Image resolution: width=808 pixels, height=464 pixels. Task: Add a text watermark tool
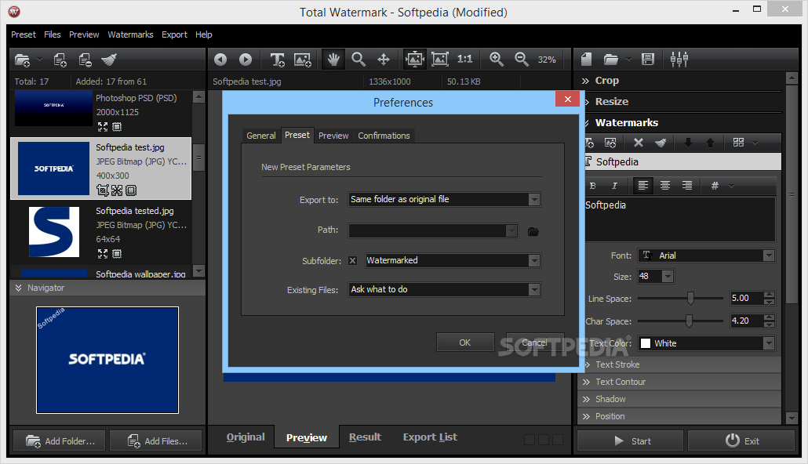click(x=277, y=60)
